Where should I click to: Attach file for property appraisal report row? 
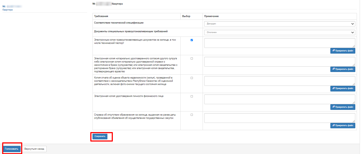pyautogui.click(x=343, y=88)
